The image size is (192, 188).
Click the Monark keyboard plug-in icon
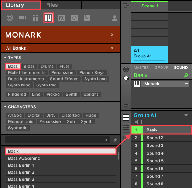(137, 84)
